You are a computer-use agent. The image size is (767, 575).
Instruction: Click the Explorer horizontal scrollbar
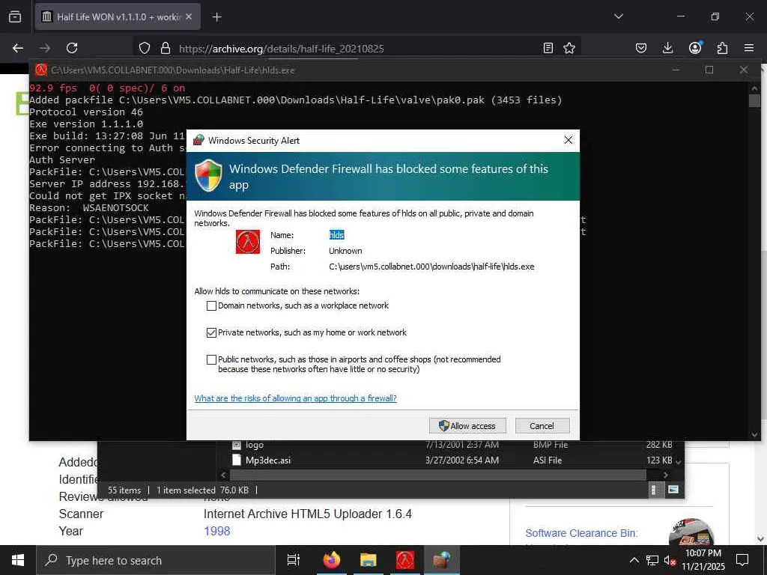coord(437,475)
